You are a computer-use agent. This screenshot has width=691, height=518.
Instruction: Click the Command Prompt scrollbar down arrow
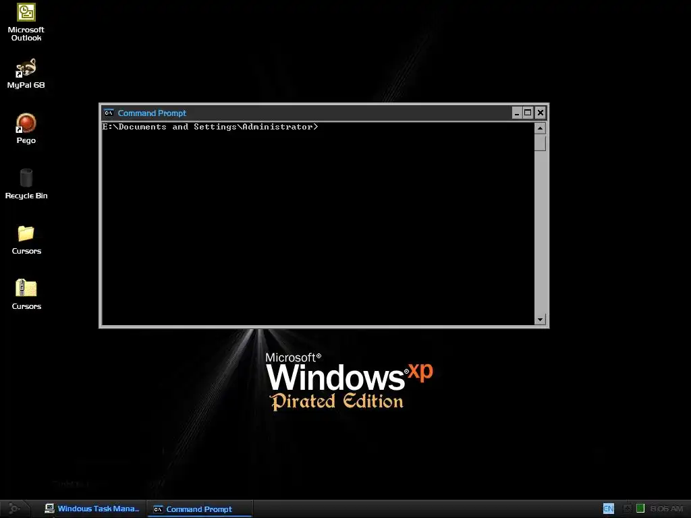(540, 319)
